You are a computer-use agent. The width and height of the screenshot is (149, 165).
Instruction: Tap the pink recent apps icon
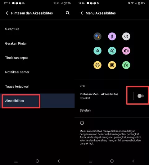click(126, 51)
